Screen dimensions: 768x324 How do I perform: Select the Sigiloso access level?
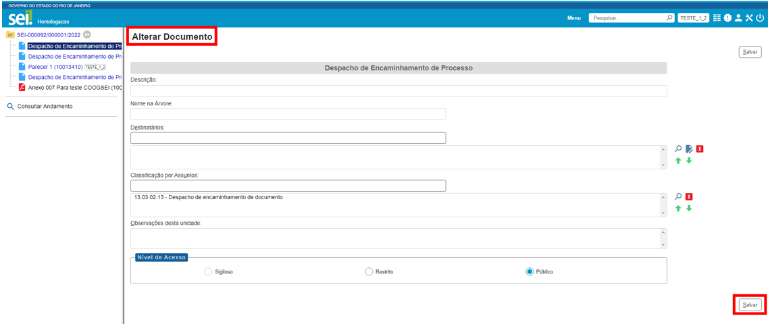tap(208, 271)
